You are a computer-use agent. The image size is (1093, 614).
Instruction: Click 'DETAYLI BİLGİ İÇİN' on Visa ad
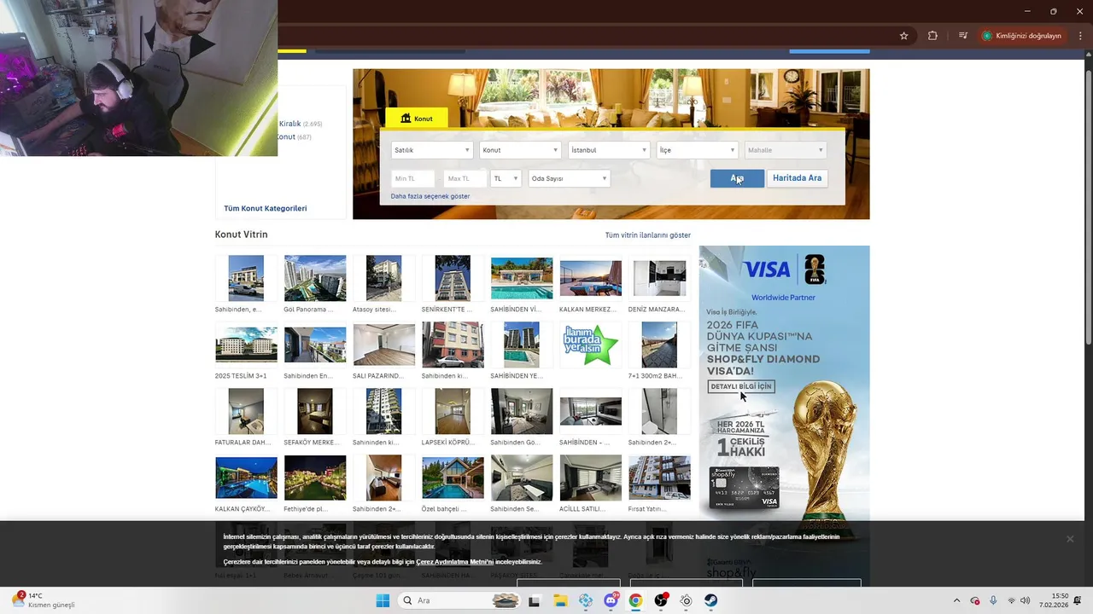pyautogui.click(x=741, y=386)
